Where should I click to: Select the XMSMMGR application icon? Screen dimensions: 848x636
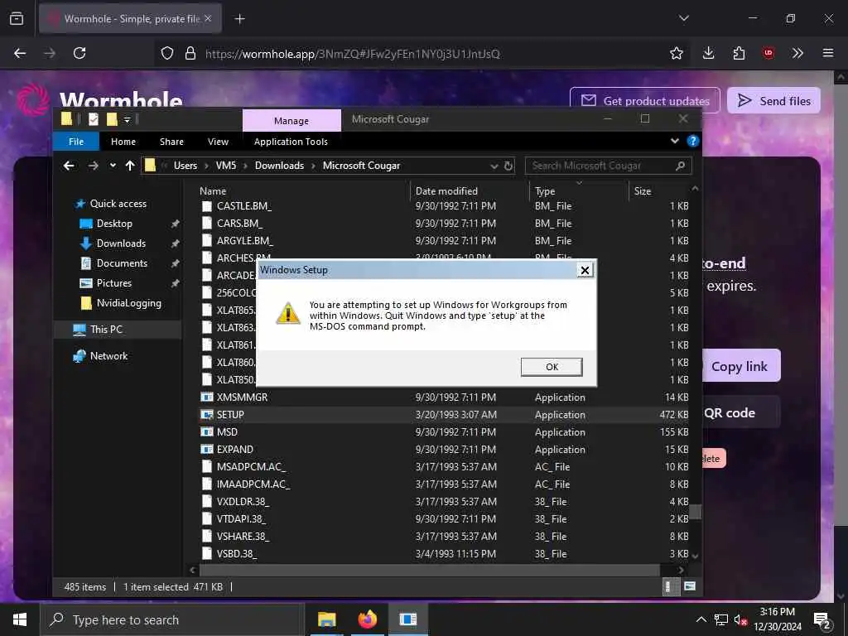[206, 397]
